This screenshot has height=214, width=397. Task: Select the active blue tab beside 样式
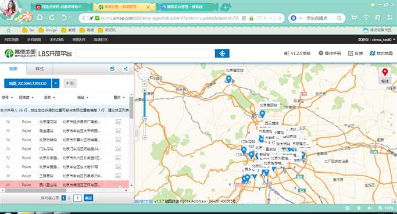pyautogui.click(x=13, y=69)
